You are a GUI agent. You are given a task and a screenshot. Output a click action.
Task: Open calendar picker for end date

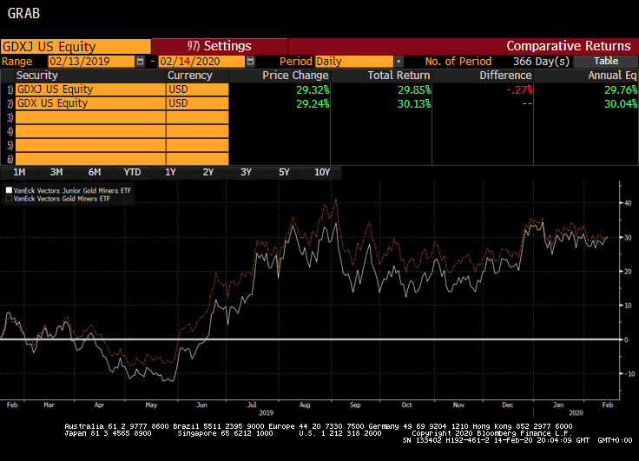(251, 61)
